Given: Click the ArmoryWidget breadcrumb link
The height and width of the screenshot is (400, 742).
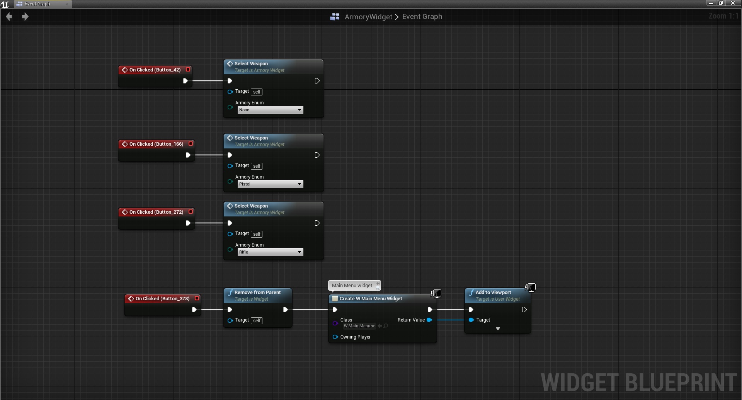Looking at the screenshot, I should click(368, 17).
